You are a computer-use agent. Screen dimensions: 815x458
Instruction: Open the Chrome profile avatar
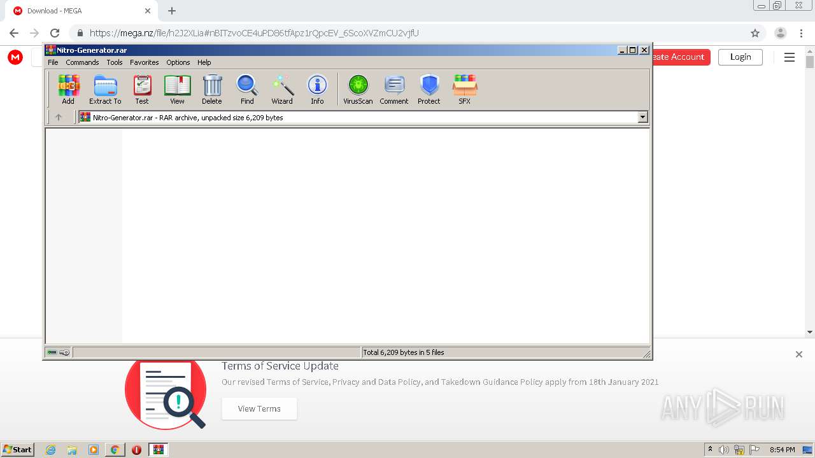pyautogui.click(x=781, y=33)
